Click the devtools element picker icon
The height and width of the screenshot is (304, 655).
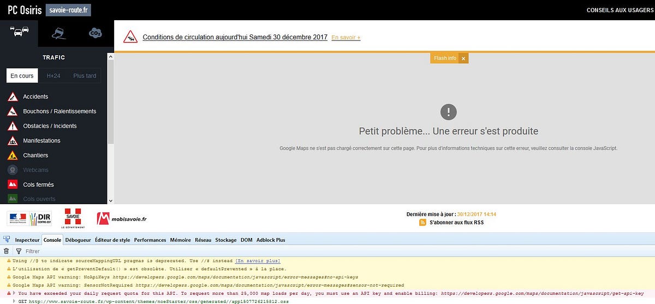[x=7, y=239]
